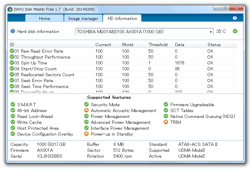The height and width of the screenshot is (170, 252).
Task: Click the DAYU Disk Master app icon
Action: pyautogui.click(x=10, y=9)
